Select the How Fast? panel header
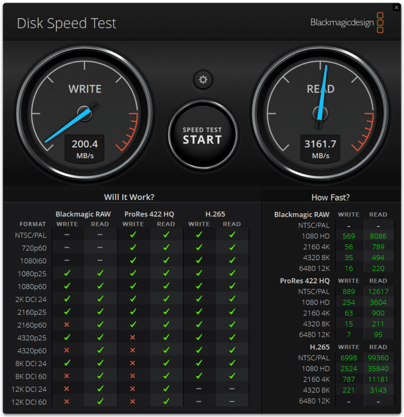 [330, 197]
